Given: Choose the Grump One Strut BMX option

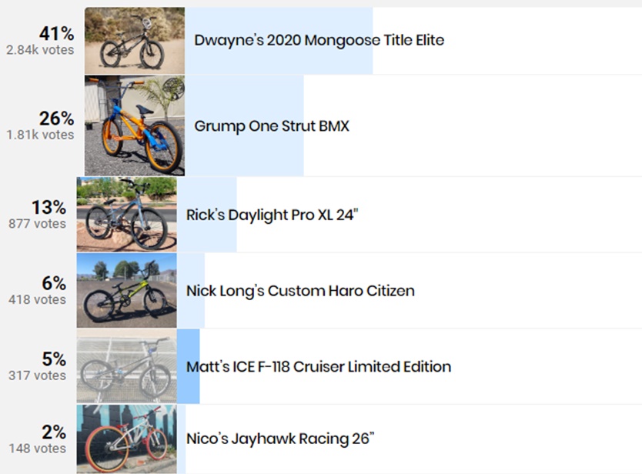Looking at the screenshot, I should coord(272,126).
